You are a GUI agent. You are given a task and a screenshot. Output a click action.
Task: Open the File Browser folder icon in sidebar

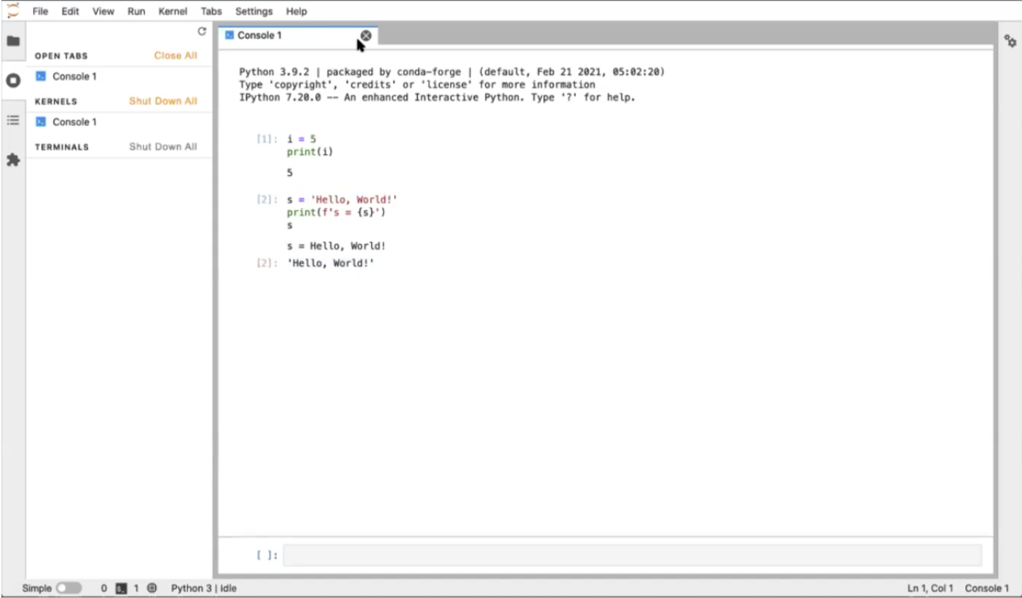coord(13,41)
